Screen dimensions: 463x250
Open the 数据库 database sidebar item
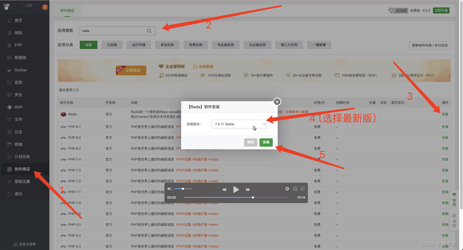pos(20,57)
